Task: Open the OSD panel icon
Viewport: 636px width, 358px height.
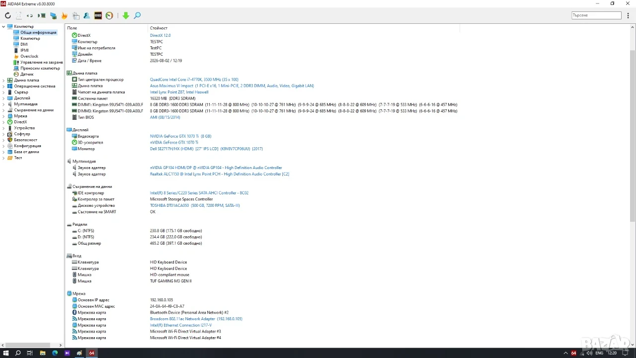Action: [x=98, y=16]
